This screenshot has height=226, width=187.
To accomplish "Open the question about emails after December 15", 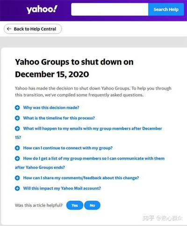I will [88, 133].
